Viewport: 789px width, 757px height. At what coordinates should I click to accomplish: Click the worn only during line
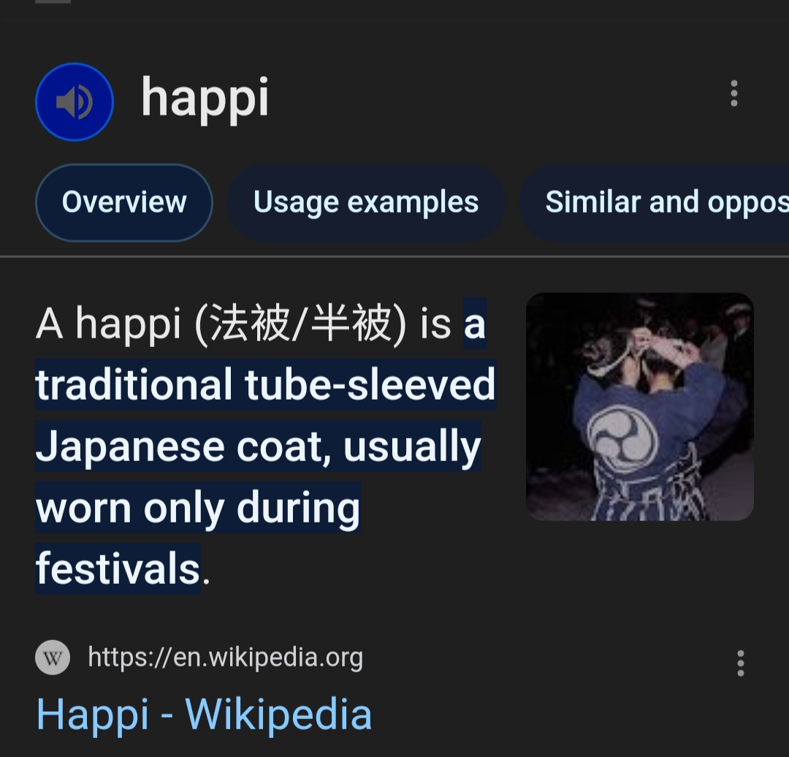tap(198, 507)
